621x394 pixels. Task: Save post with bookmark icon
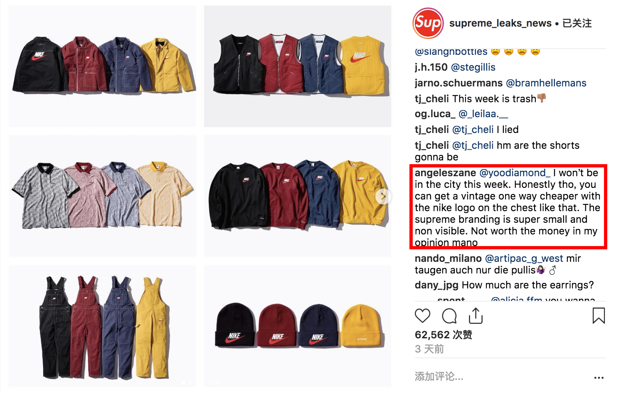click(x=599, y=315)
